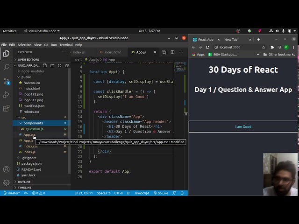299x224 pixels.
Task: Click the Go Live status bar button
Action: 161,193
